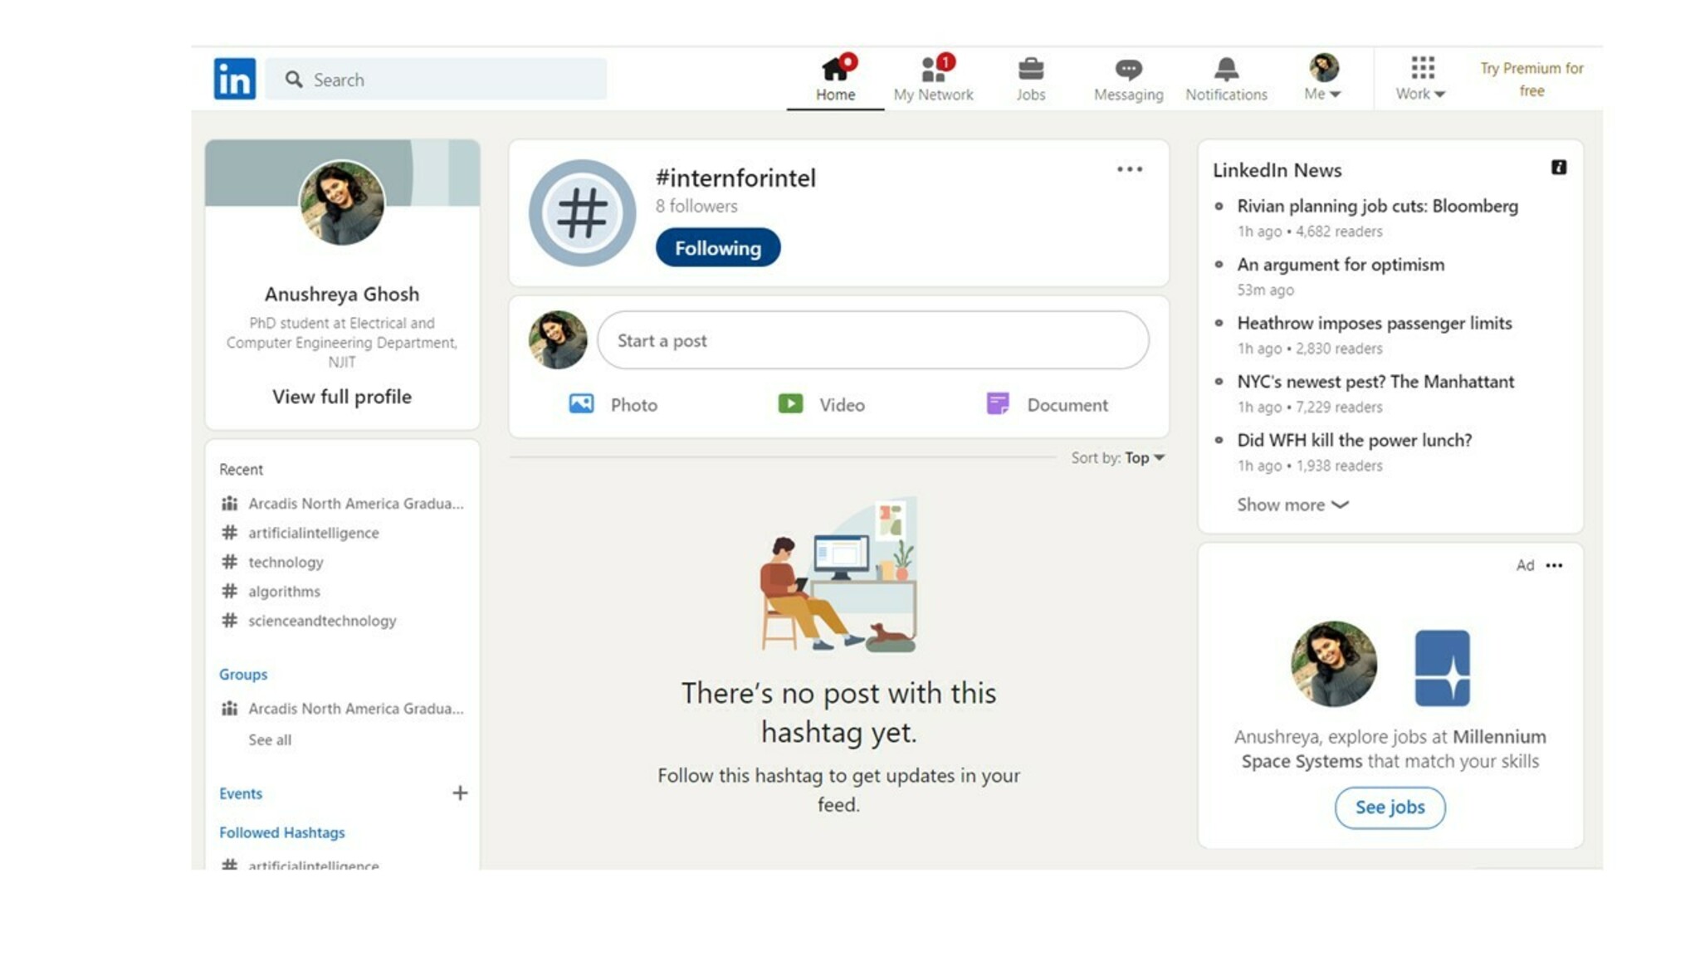Toggle the Following button for #internforintel
The height and width of the screenshot is (956, 1700).
[717, 247]
